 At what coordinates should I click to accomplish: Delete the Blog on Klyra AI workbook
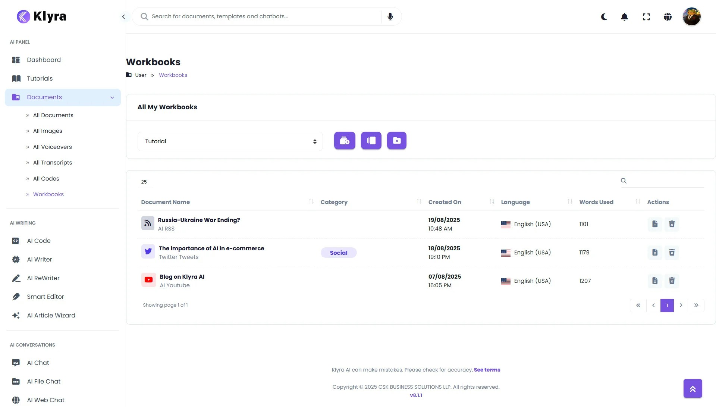[x=672, y=281]
